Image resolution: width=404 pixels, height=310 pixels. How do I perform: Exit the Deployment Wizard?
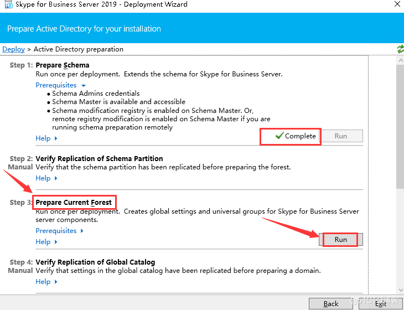(x=380, y=304)
